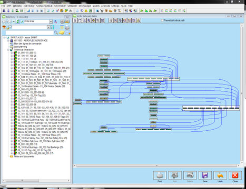Click the Undo button

(x=220, y=175)
